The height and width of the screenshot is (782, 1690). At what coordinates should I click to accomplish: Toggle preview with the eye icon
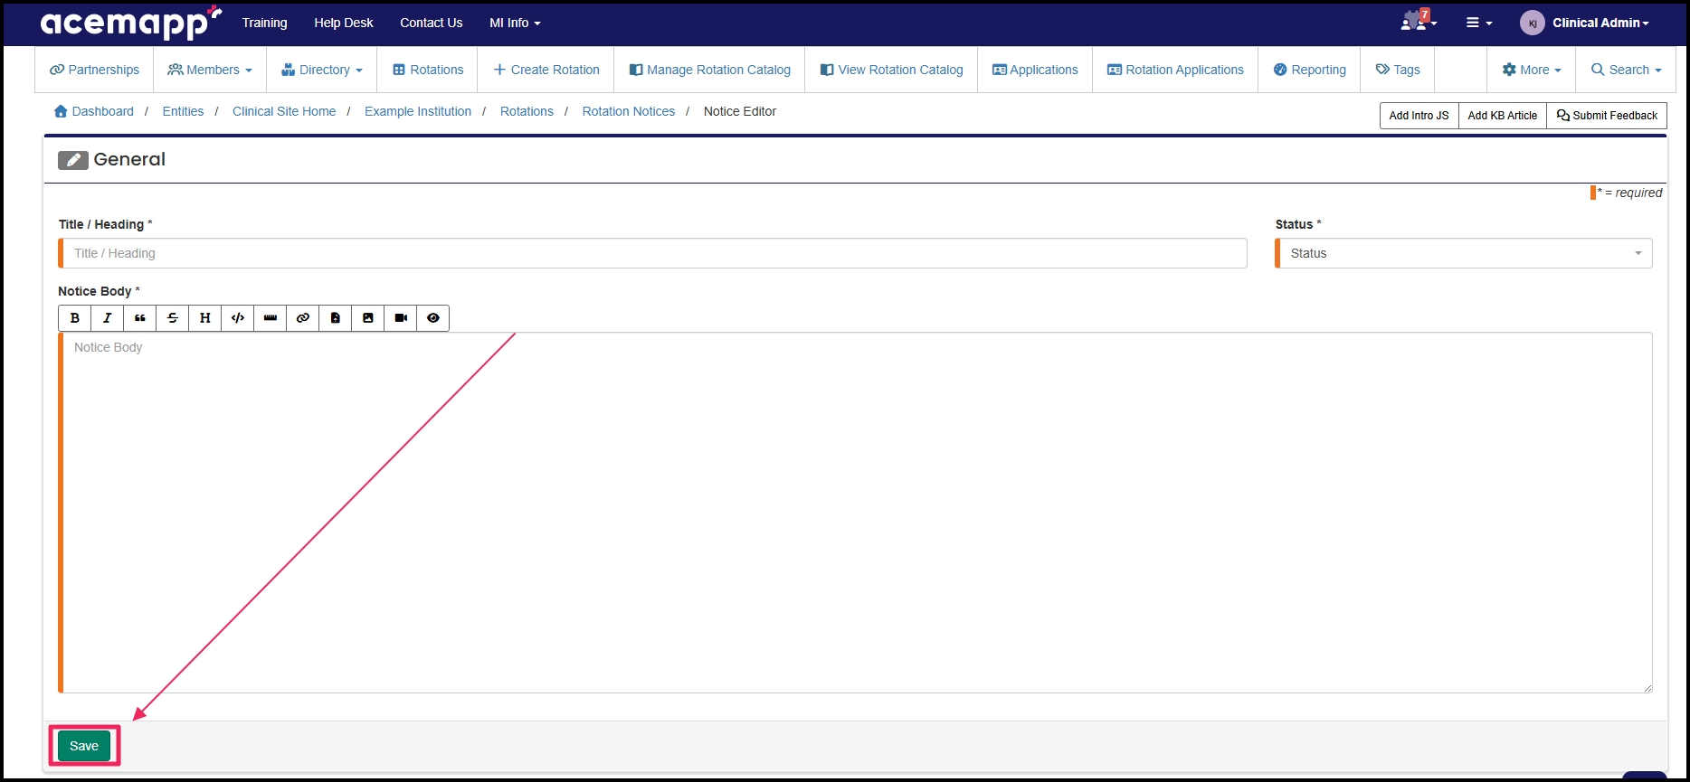pyautogui.click(x=433, y=318)
